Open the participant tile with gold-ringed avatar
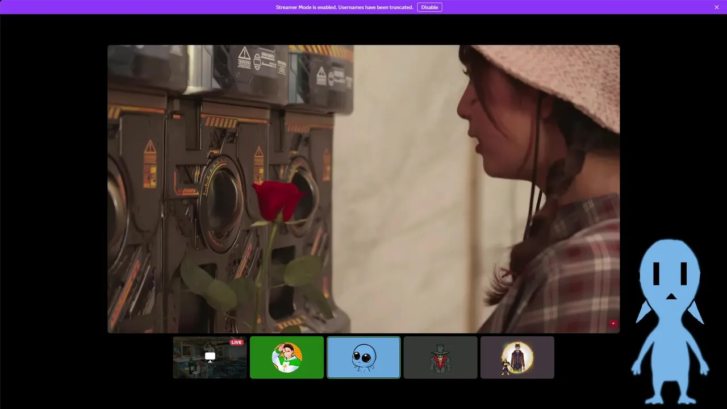The image size is (727, 409). (x=517, y=357)
